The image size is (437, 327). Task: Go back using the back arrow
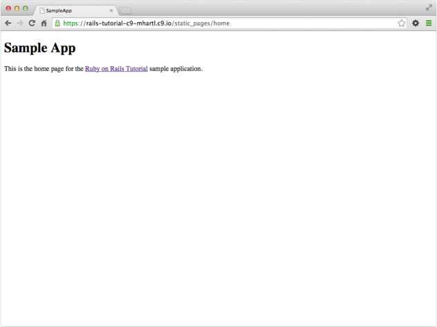tap(8, 23)
